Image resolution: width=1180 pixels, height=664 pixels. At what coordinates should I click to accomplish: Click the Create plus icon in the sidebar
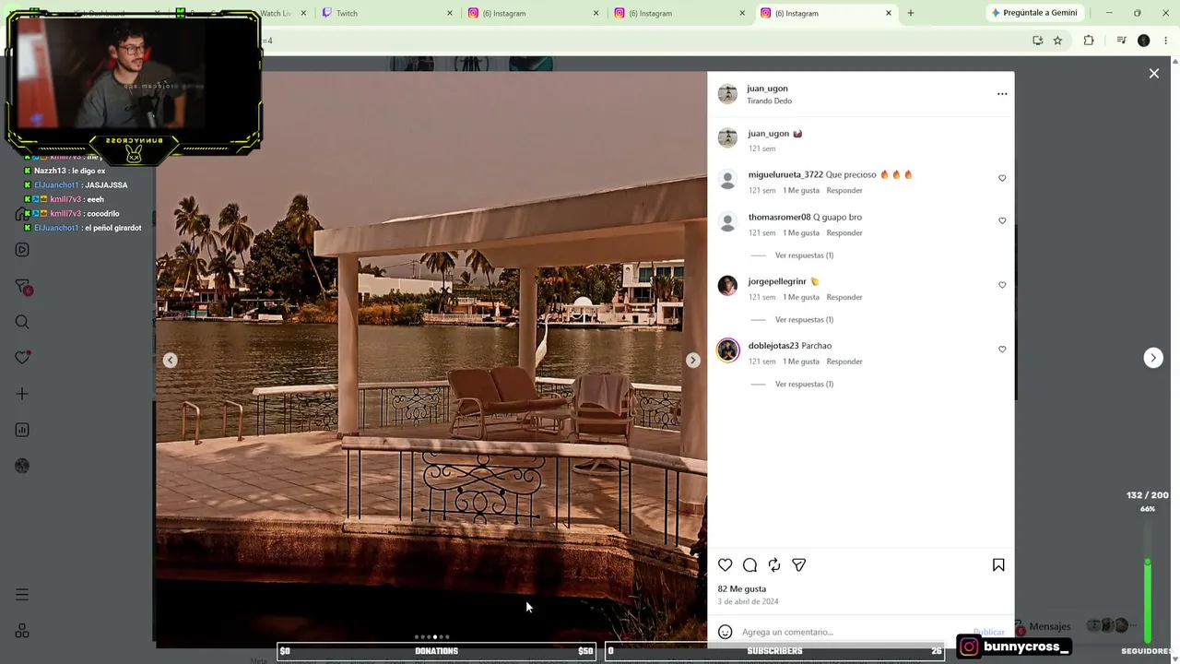point(22,394)
